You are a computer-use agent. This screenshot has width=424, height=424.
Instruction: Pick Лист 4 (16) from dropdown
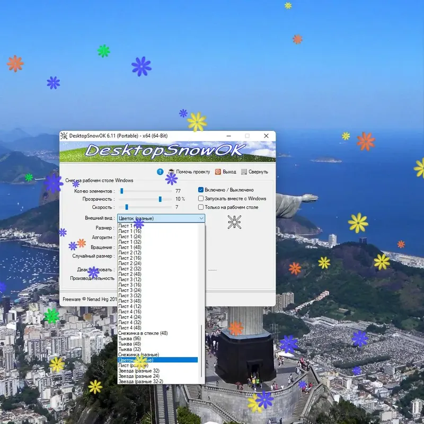click(x=157, y=312)
